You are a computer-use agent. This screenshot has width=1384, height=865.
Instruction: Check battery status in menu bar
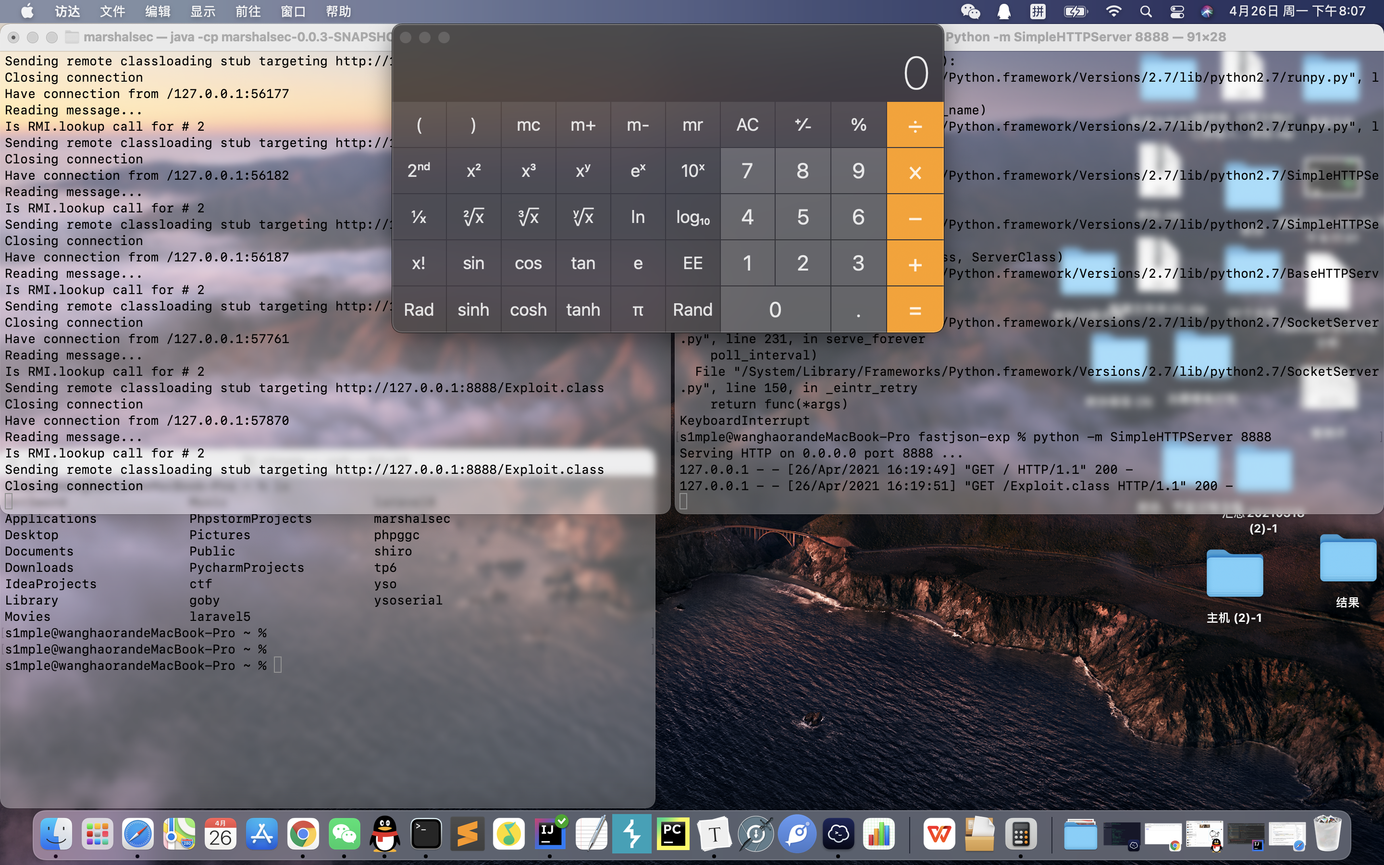pyautogui.click(x=1075, y=12)
